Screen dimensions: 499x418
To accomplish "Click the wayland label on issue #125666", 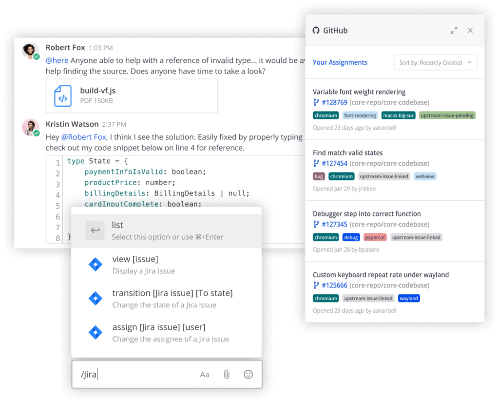I will 409,298.
